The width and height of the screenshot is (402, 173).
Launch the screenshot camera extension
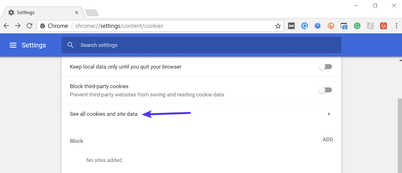pos(344,26)
